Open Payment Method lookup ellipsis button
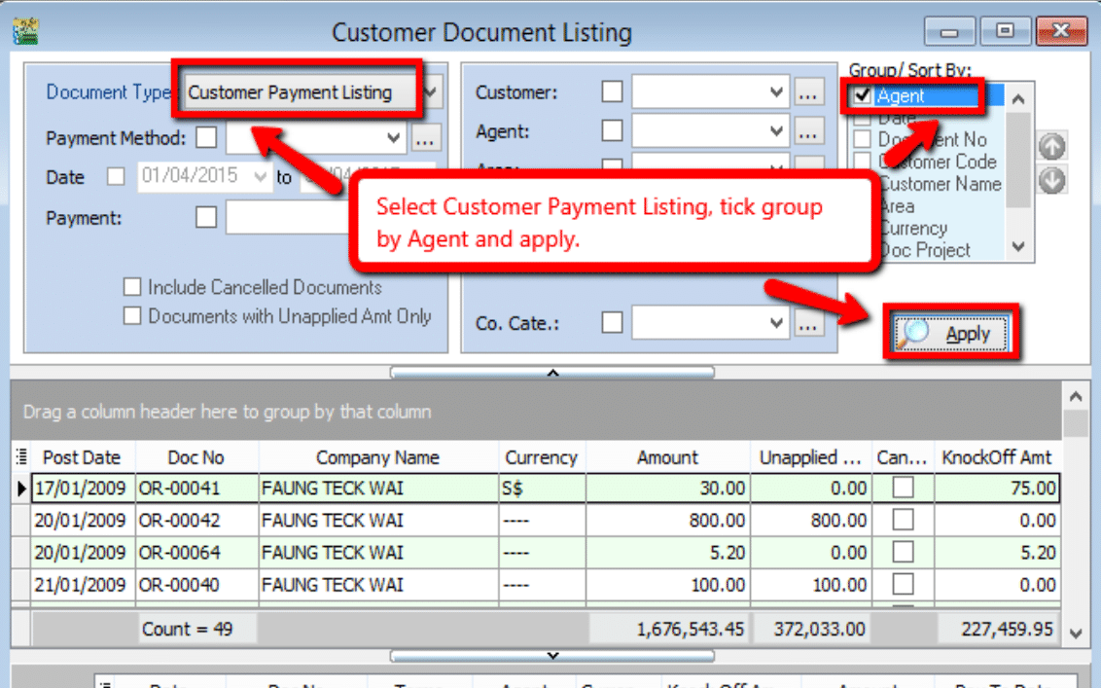 coord(423,139)
